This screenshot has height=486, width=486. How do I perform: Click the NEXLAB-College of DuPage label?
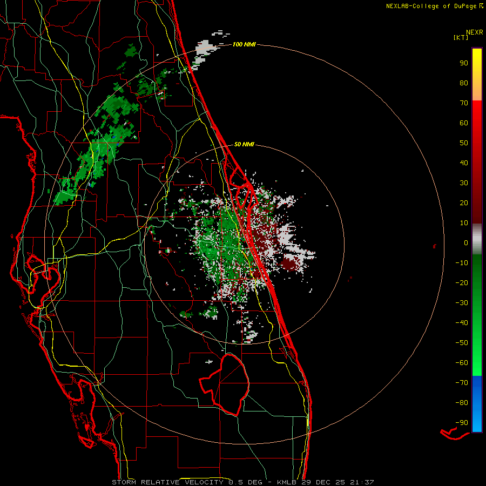tap(431, 6)
